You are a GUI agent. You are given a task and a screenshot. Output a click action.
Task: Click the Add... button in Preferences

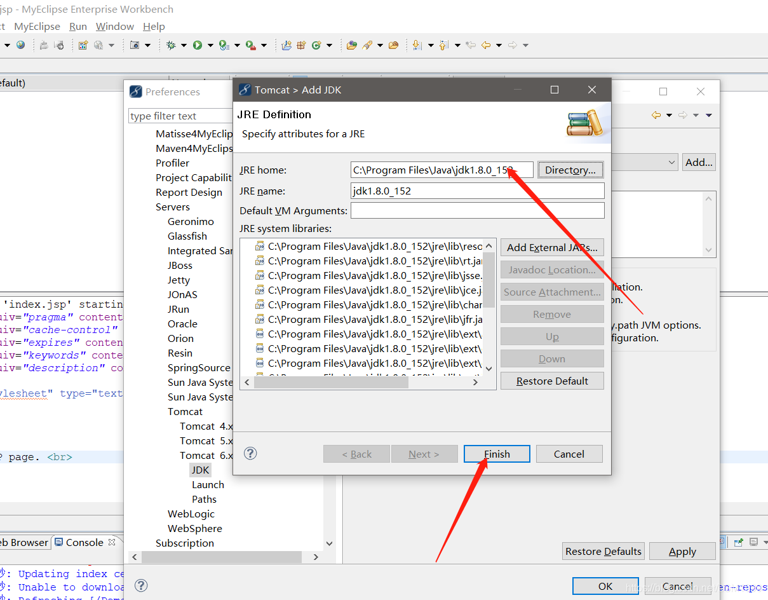(699, 162)
